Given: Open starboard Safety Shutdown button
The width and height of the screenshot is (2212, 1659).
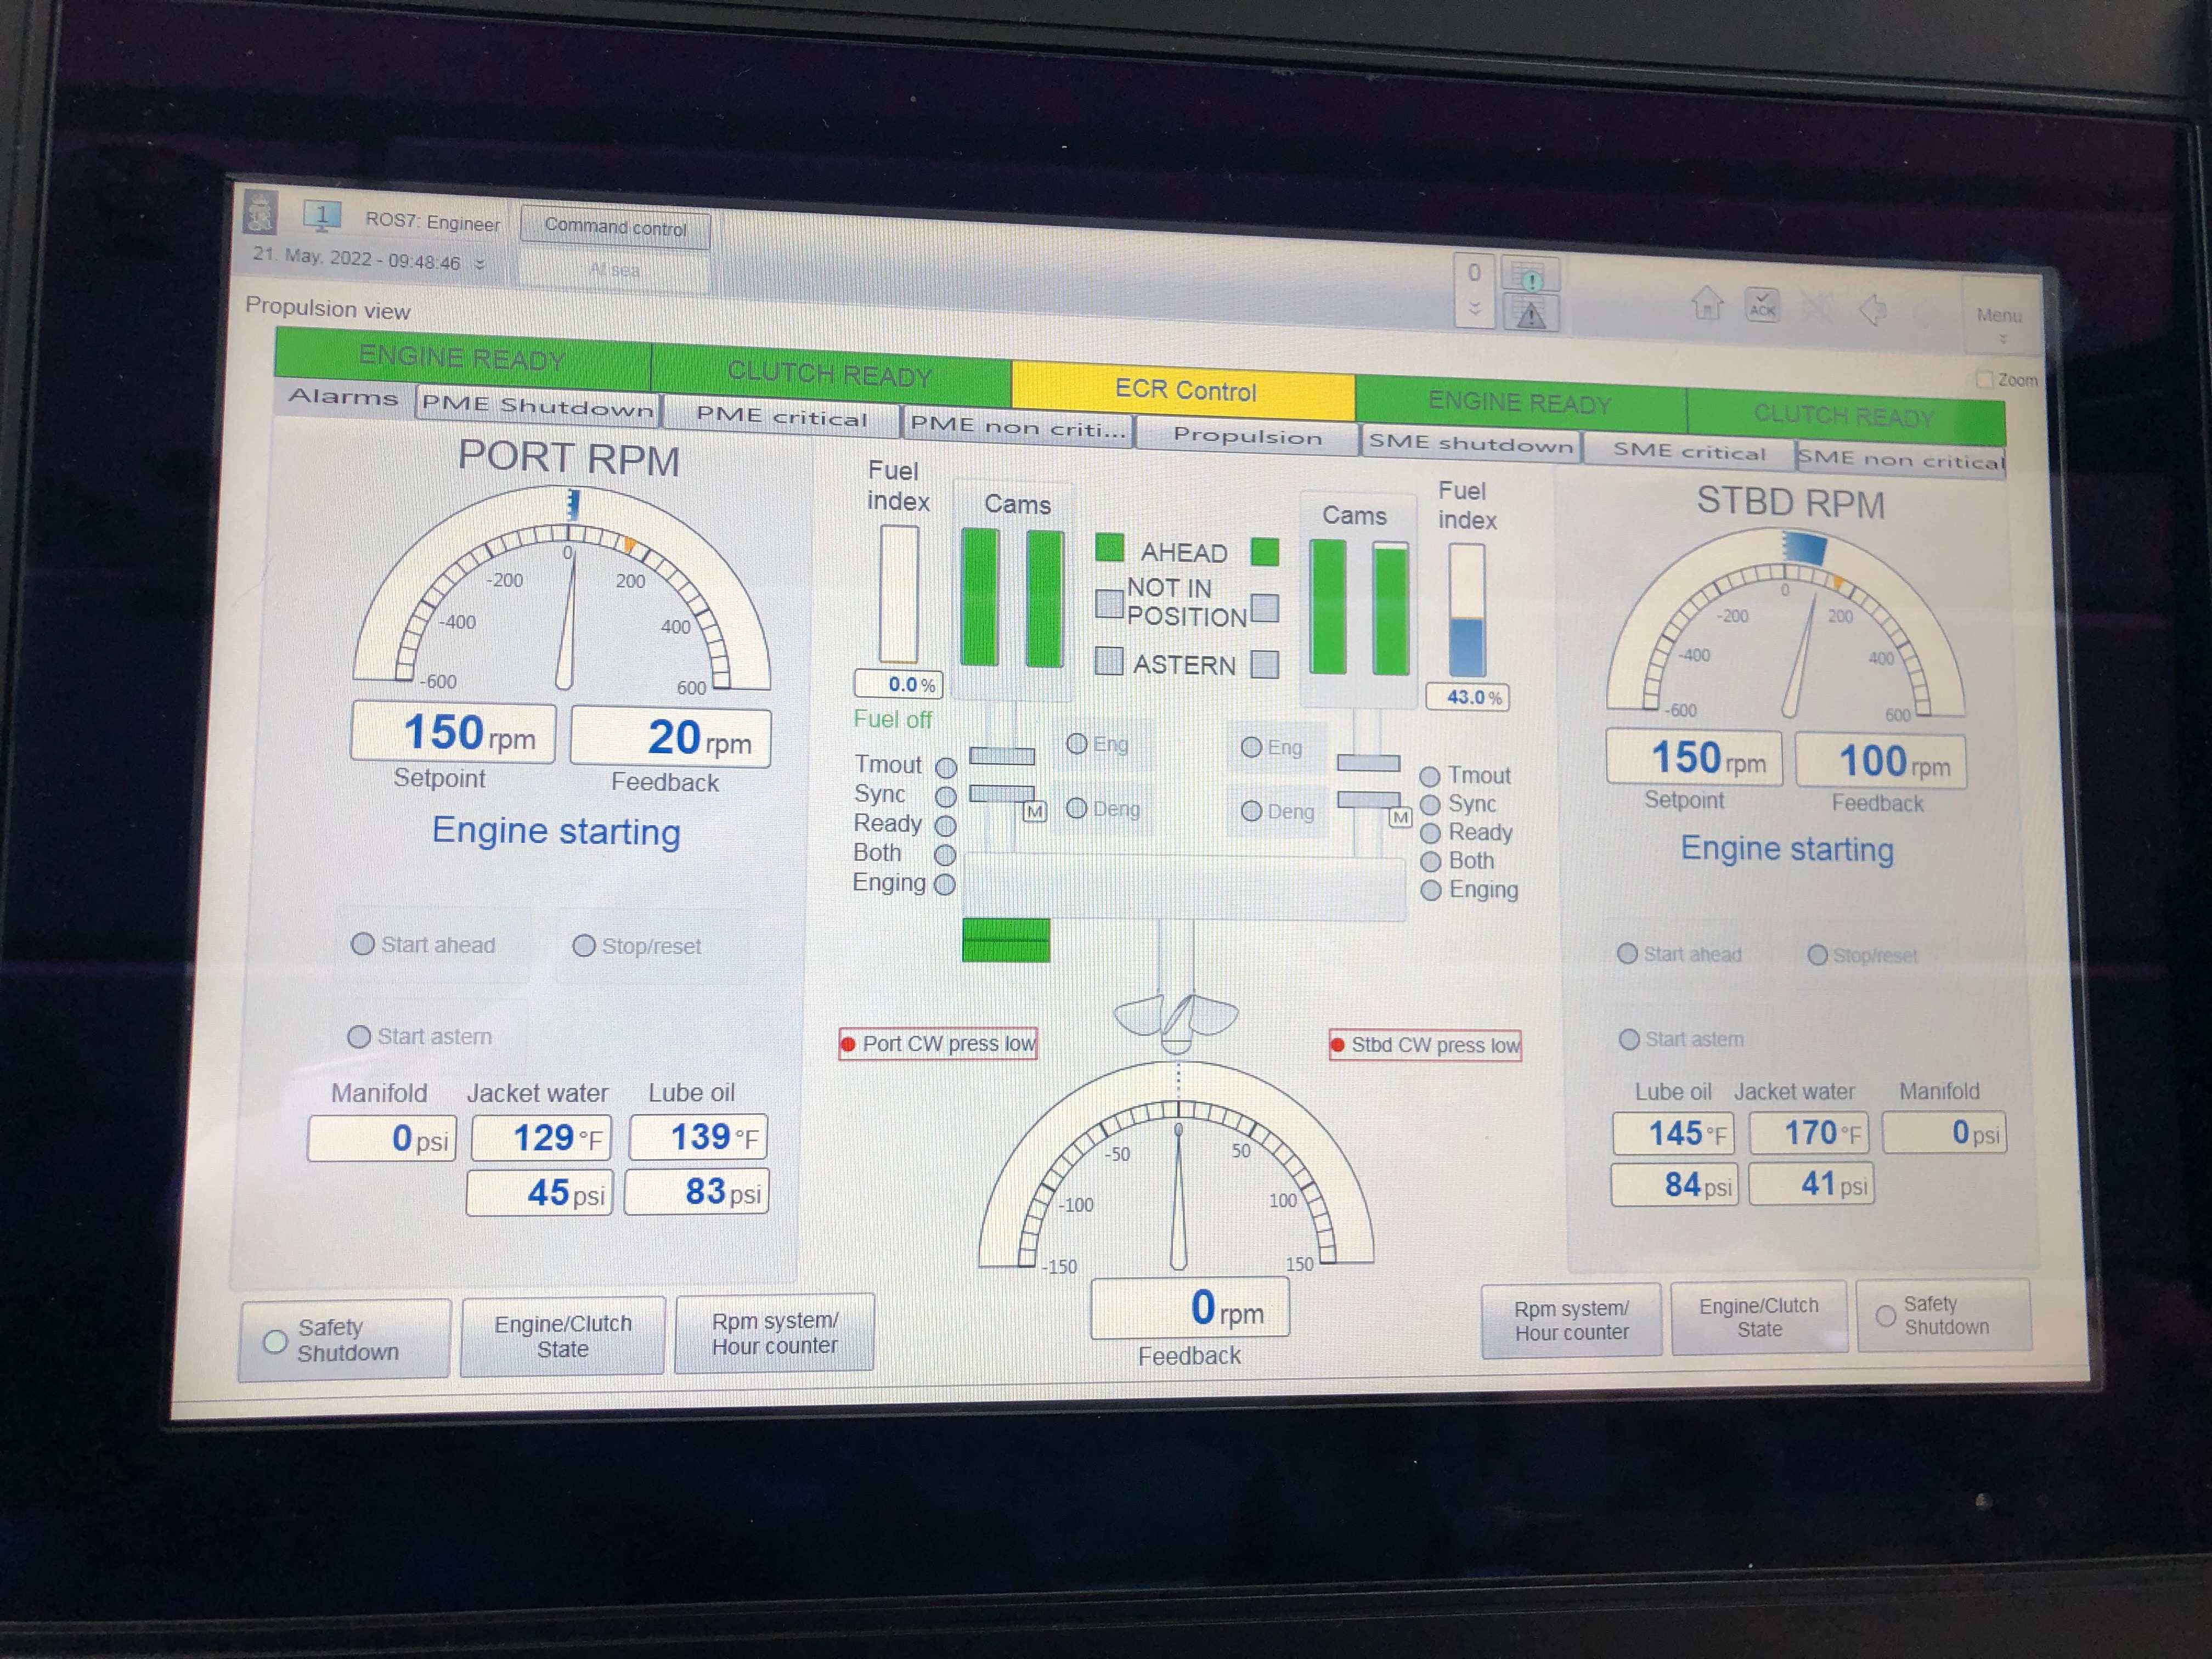Looking at the screenshot, I should pyautogui.click(x=1943, y=1315).
